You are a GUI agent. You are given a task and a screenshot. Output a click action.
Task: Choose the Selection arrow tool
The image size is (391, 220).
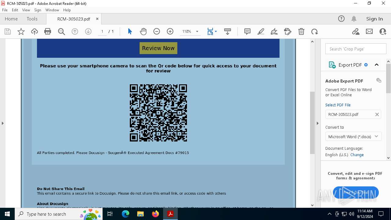(x=130, y=31)
